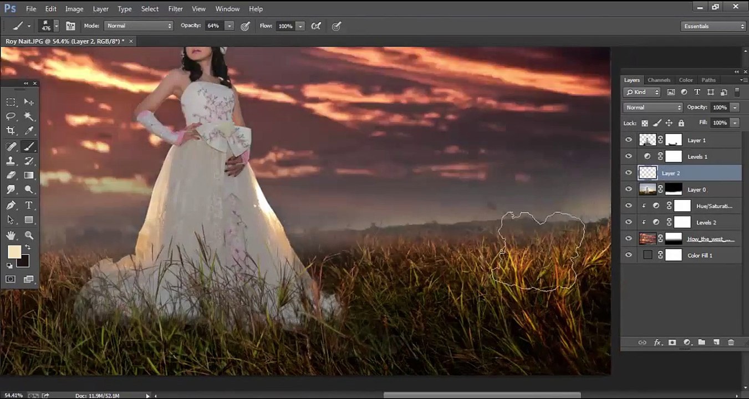The height and width of the screenshot is (399, 749).
Task: Open the layer Opacity dropdown arrow
Action: (x=735, y=108)
